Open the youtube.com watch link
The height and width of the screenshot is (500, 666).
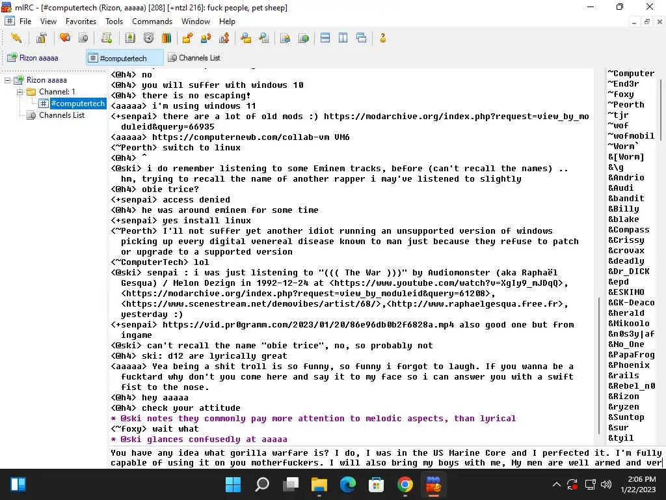pos(446,283)
